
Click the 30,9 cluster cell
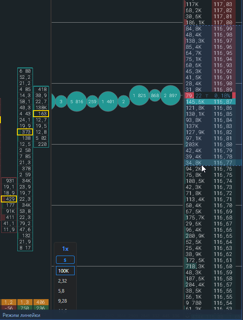click(41, 95)
